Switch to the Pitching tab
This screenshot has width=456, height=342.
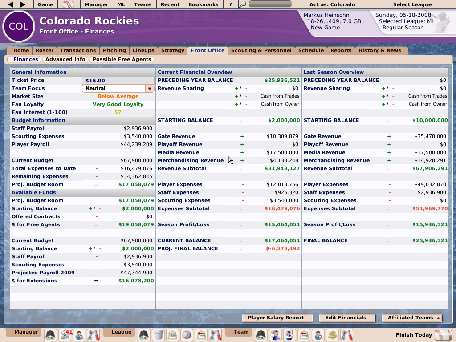click(114, 50)
